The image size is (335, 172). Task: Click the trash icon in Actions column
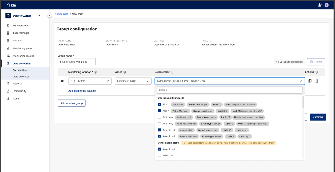tap(317, 81)
